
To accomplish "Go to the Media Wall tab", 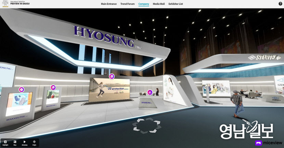I will (159, 4).
